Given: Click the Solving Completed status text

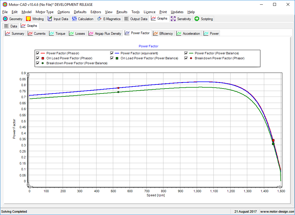Looking at the screenshot, I should [x=14, y=211].
